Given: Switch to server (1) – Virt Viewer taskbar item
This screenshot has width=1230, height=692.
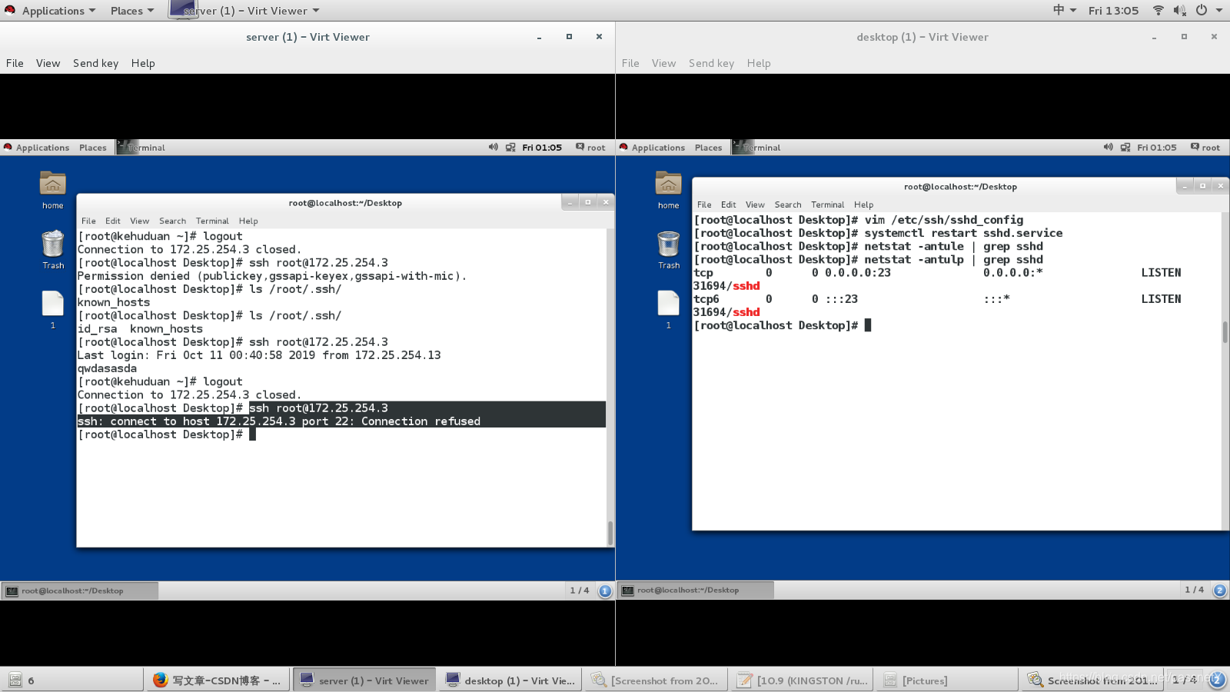Looking at the screenshot, I should pos(364,680).
